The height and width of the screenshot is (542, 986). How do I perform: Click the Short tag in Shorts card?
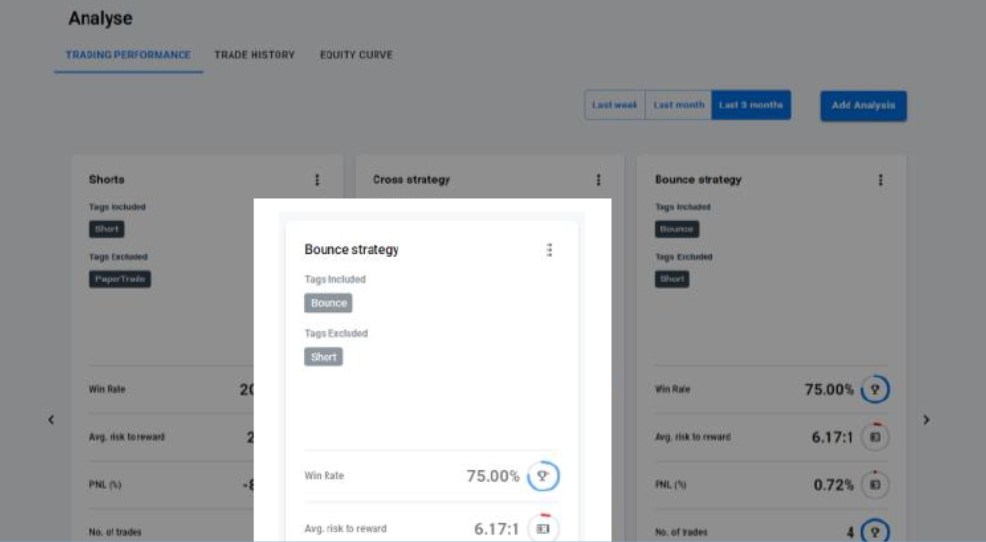tap(106, 229)
